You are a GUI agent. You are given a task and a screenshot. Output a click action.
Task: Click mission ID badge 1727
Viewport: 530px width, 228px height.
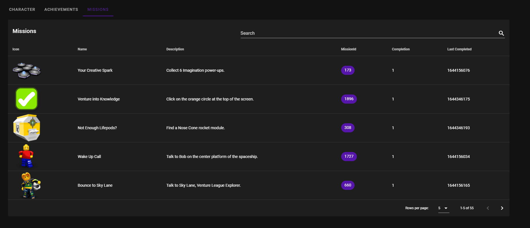coord(349,157)
